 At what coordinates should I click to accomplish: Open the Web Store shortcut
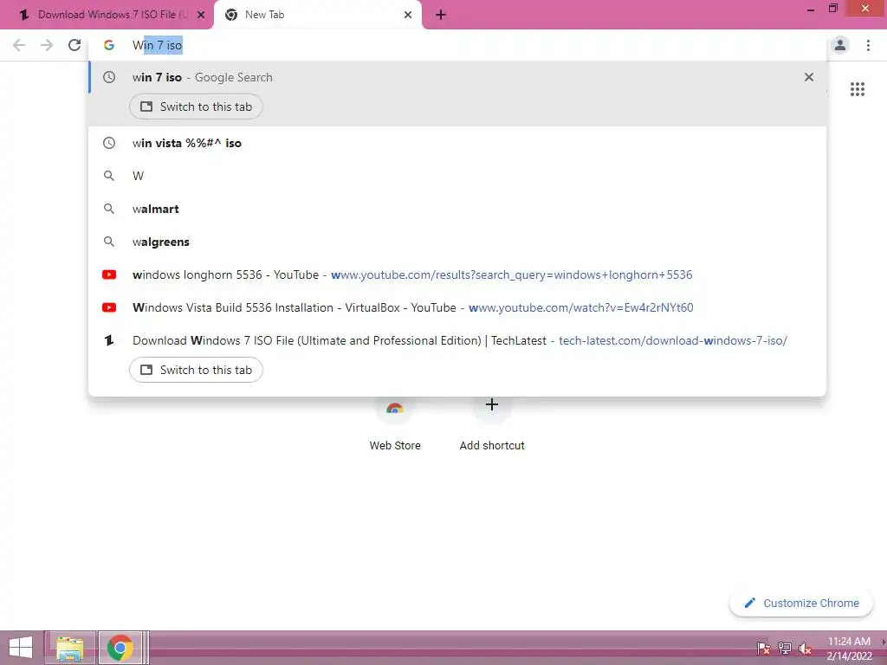point(395,425)
